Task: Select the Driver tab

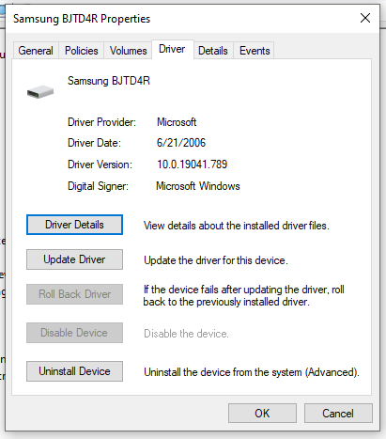Action: pyautogui.click(x=172, y=49)
